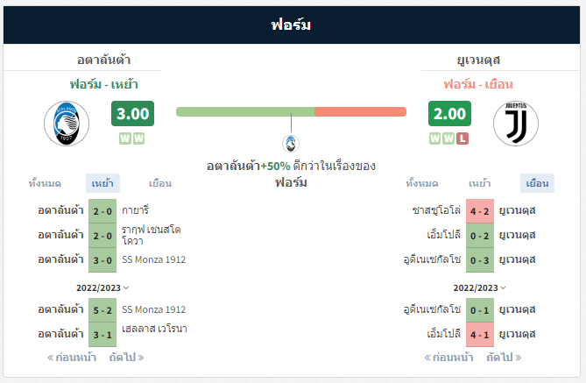Click the Atalanta 3.00 form score badge
The image size is (586, 383).
[x=132, y=113]
